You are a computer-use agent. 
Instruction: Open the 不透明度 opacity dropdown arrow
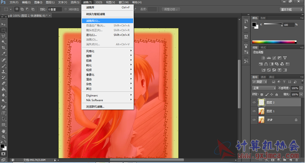[x=301, y=88]
